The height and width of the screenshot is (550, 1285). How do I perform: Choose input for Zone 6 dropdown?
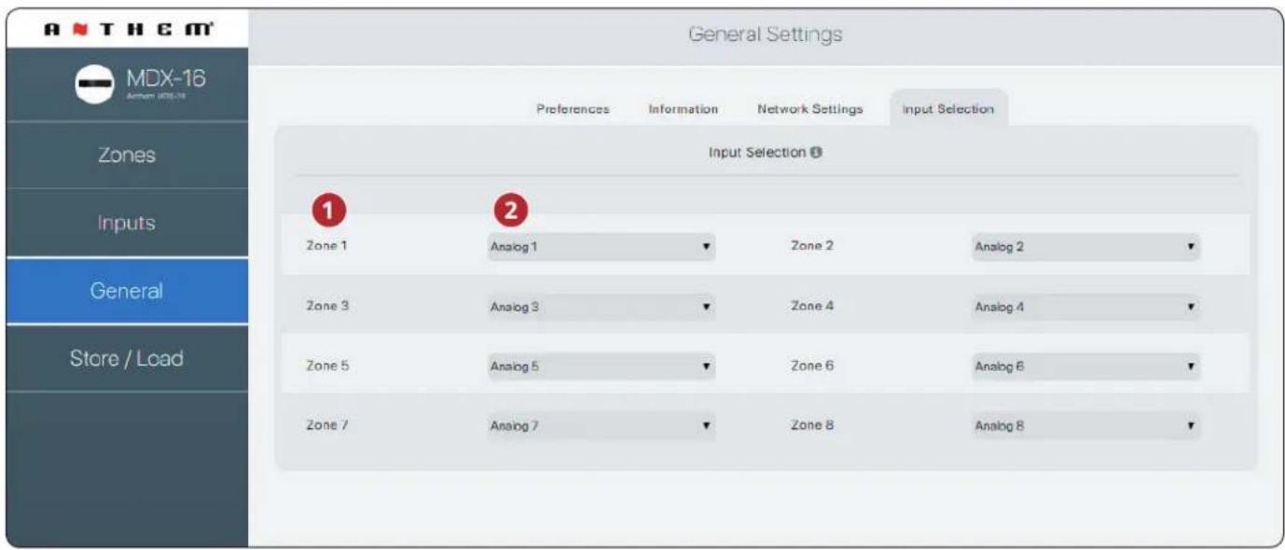tap(1085, 366)
